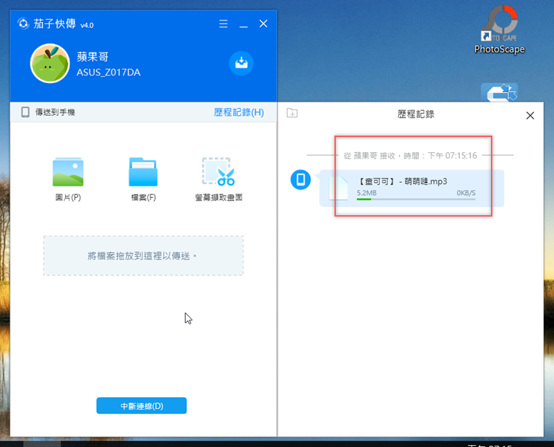Click the 蘋果哥 user name
Viewport: 554px width, 447px height.
pos(93,57)
